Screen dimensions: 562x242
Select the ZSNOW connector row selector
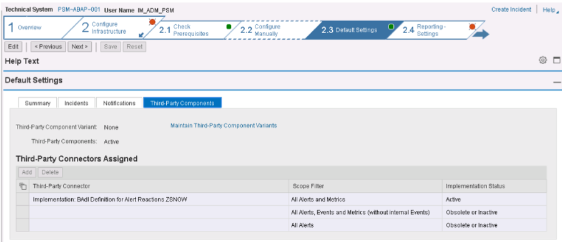(x=22, y=200)
